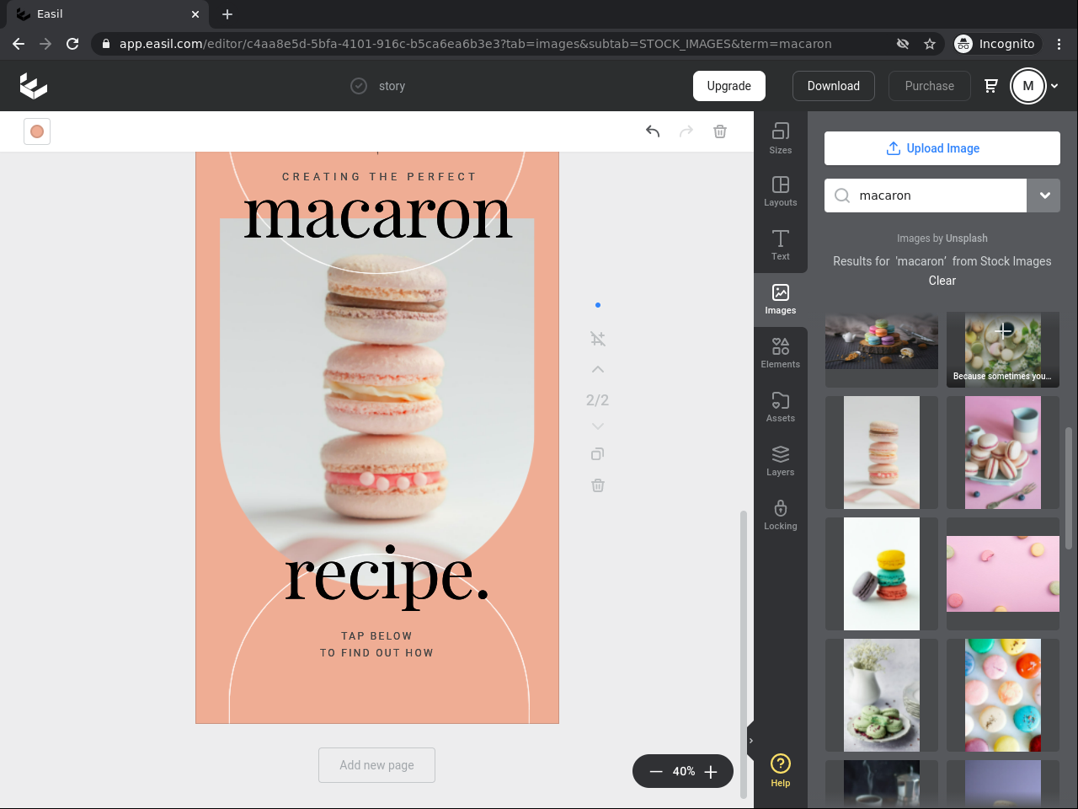Open the Layouts panel
Viewport: 1078px width, 809px height.
[x=781, y=191]
